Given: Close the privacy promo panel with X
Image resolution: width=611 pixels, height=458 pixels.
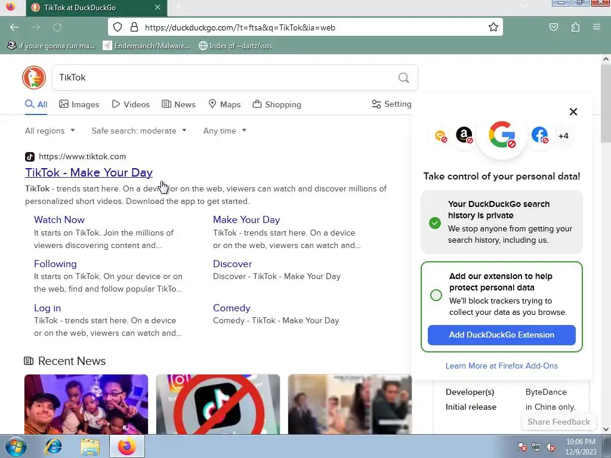Looking at the screenshot, I should [573, 112].
